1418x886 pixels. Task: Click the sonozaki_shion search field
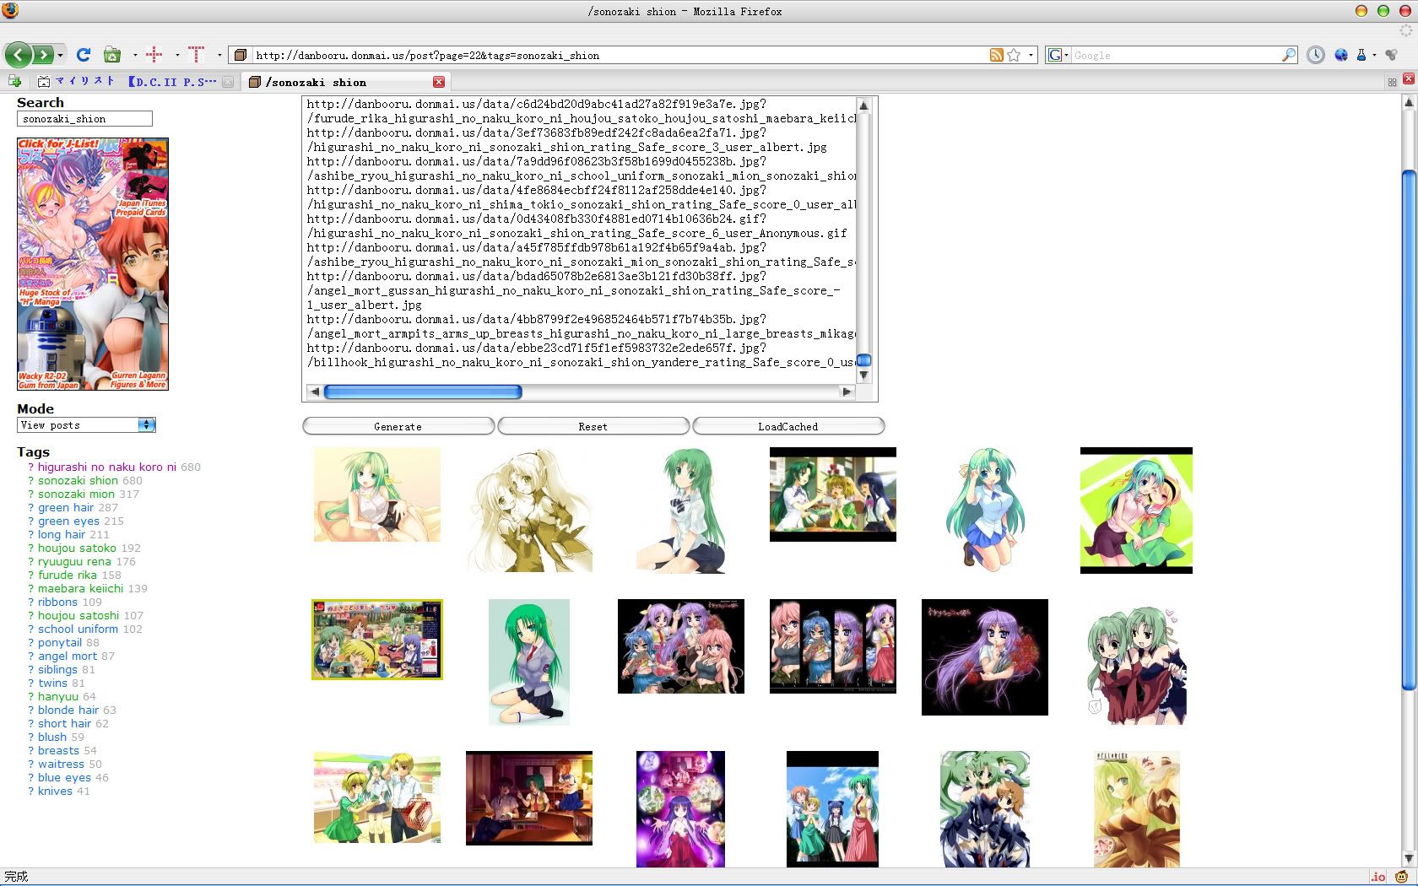pyautogui.click(x=84, y=119)
